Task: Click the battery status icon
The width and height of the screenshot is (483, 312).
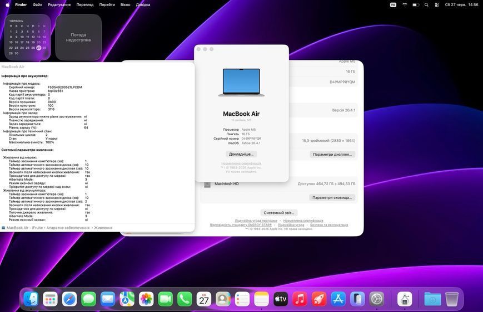Action: pos(416,4)
